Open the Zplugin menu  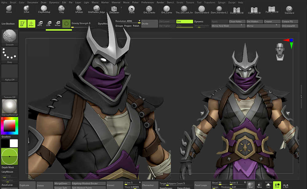pyautogui.click(x=222, y=2)
